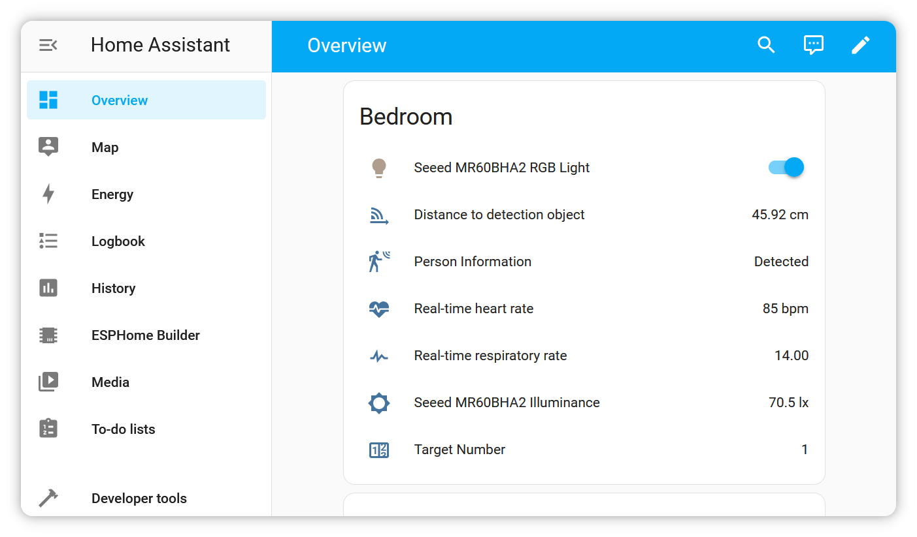Click the Home Assistant title
The image size is (917, 537).
point(160,45)
